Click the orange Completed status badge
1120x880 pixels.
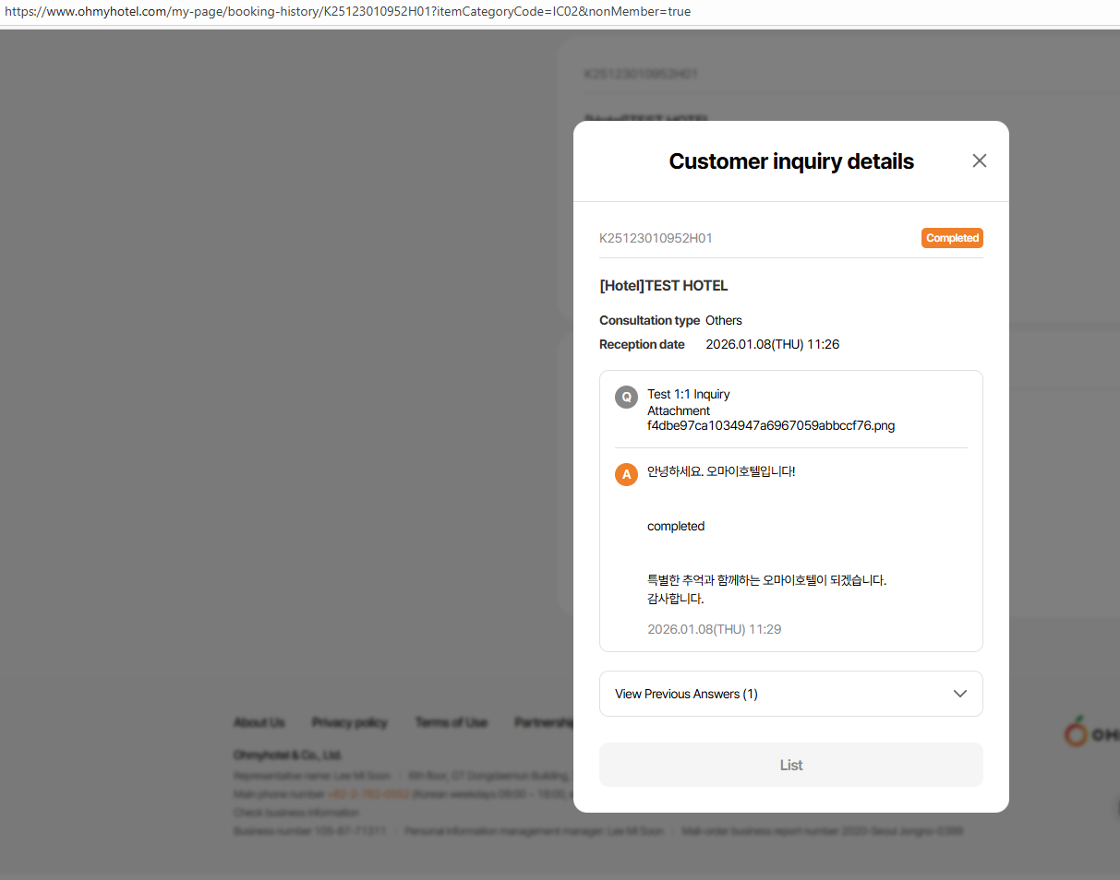[x=952, y=238]
